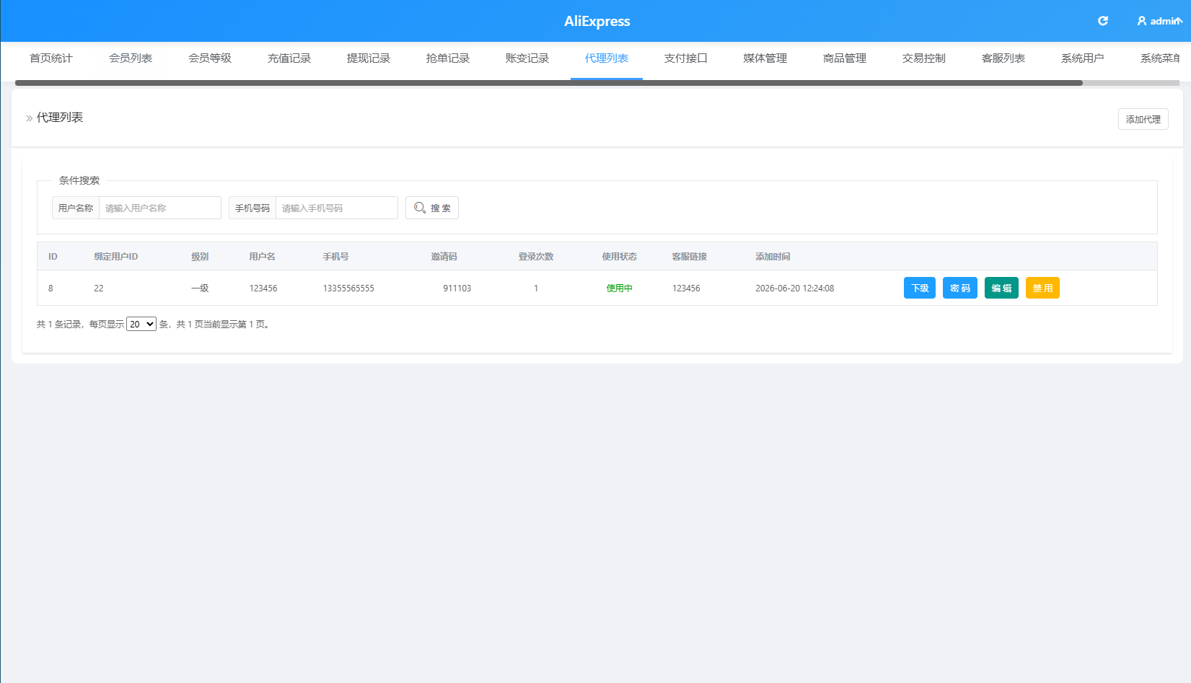Screen dimensions: 1191x683
Task: Open the 系统菜单 tab
Action: 1160,58
